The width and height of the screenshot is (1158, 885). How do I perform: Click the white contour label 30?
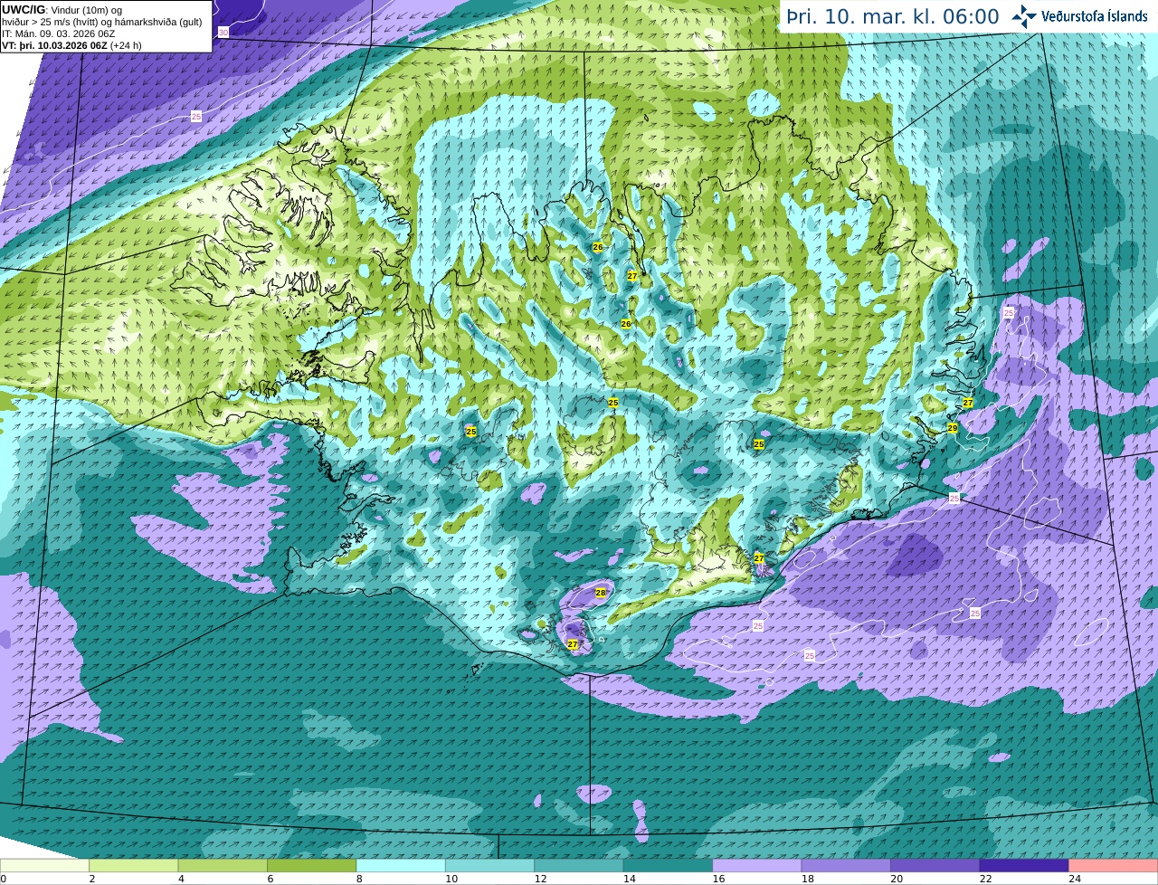pyautogui.click(x=223, y=33)
